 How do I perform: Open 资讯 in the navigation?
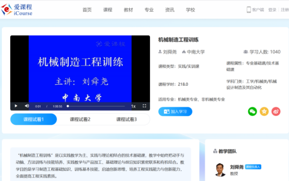(170, 10)
